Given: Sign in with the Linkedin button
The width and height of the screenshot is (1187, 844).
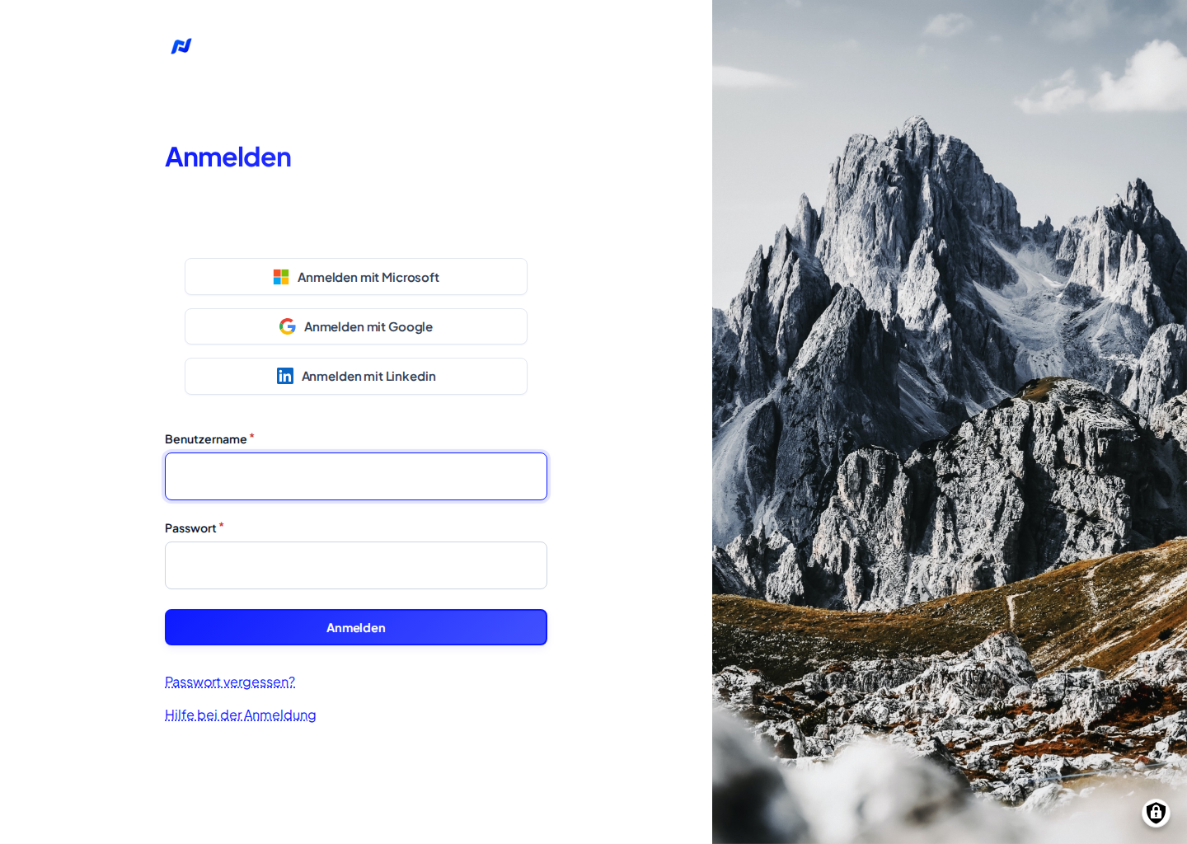Looking at the screenshot, I should tap(356, 376).
